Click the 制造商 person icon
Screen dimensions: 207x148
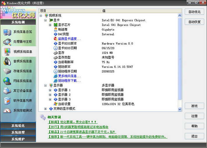[56, 29]
